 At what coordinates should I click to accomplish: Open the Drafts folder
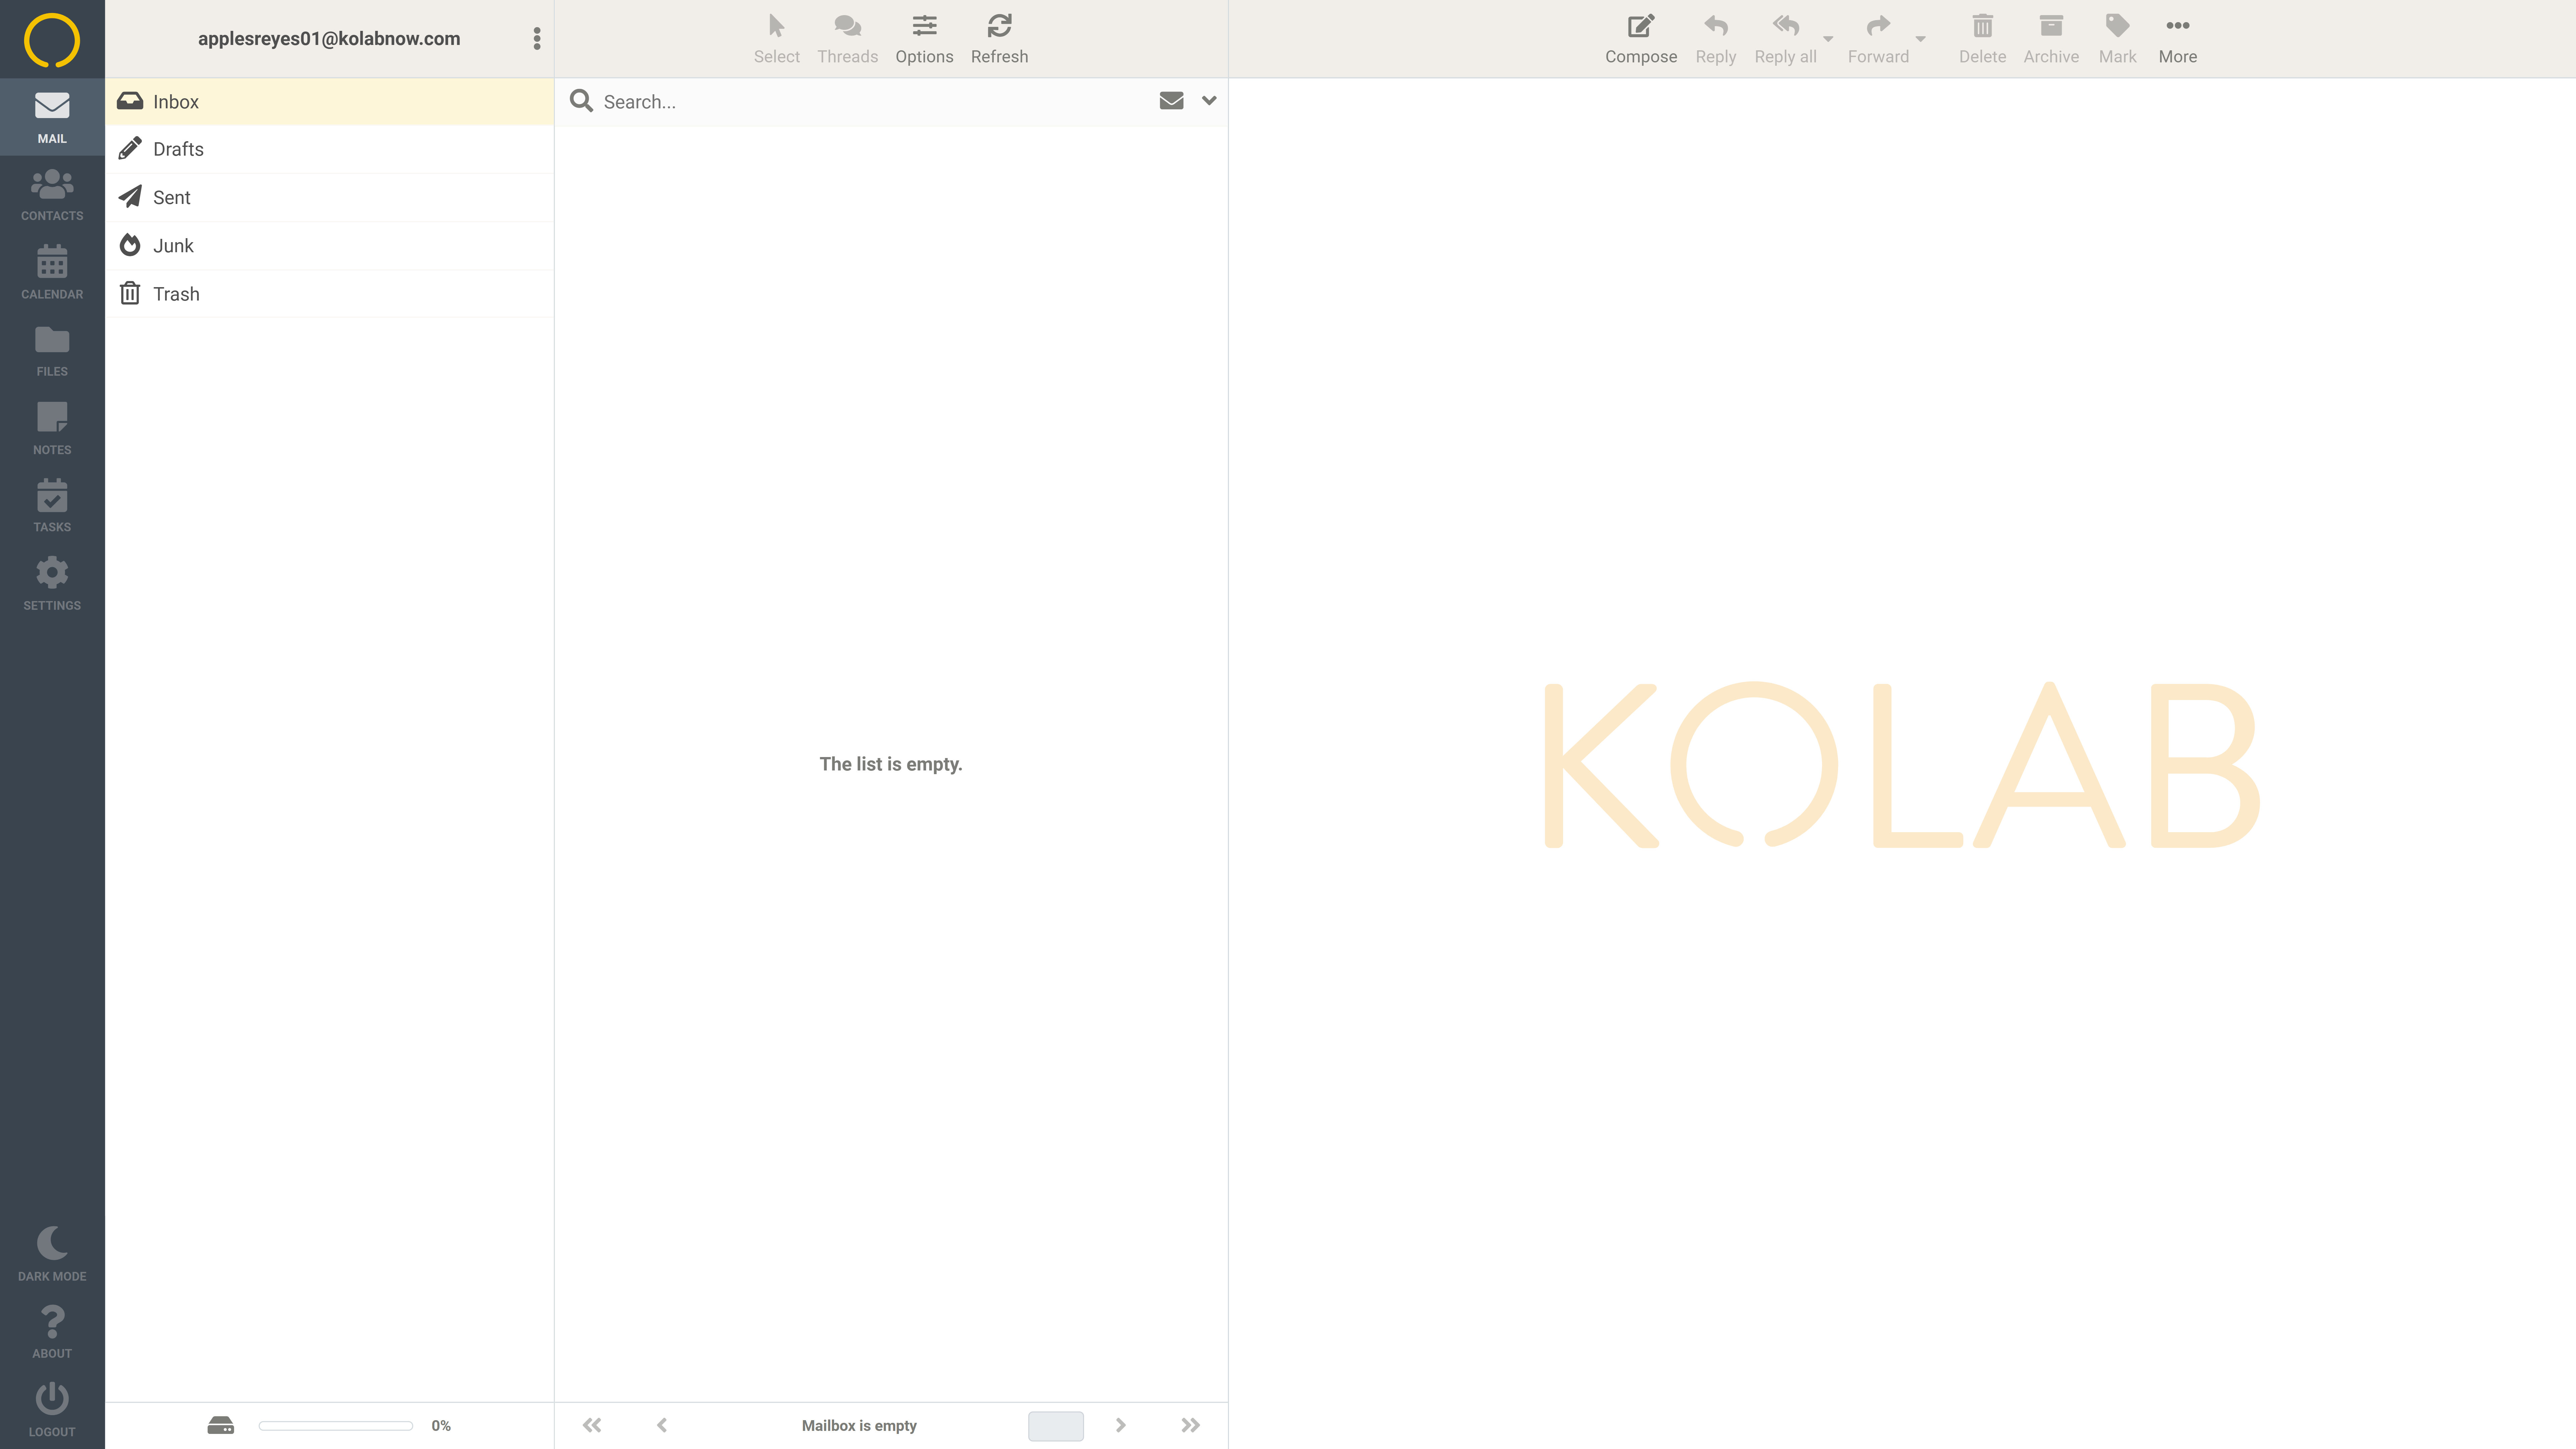point(178,149)
